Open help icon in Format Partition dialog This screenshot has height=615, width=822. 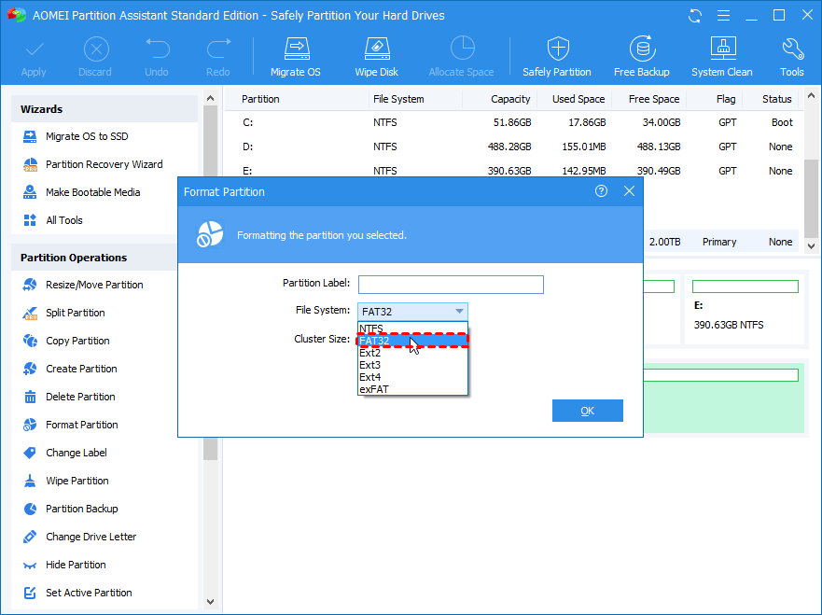point(601,191)
